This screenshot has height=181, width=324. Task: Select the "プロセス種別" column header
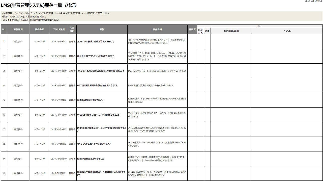59,30
